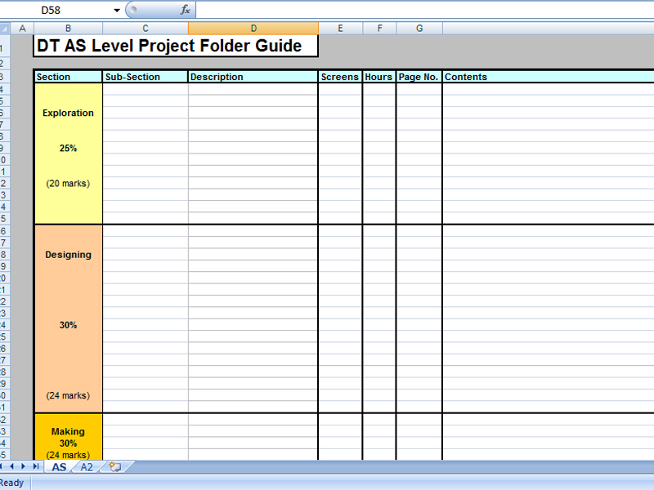Select column A header
Screen dimensions: 654x490
(22, 29)
